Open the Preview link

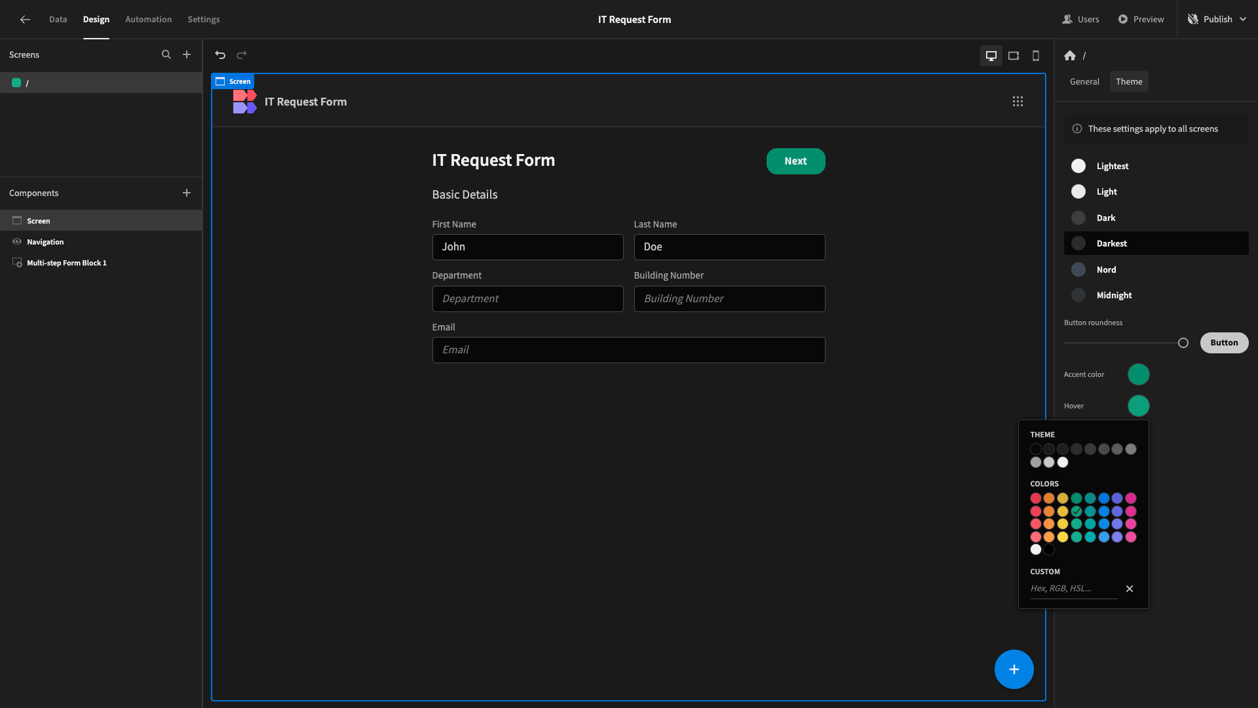[x=1141, y=20]
